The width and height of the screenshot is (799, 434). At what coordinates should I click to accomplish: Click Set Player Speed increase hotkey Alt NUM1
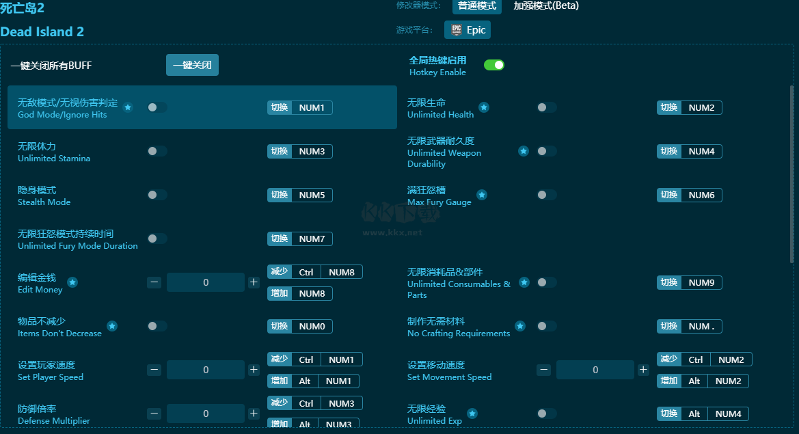point(314,381)
